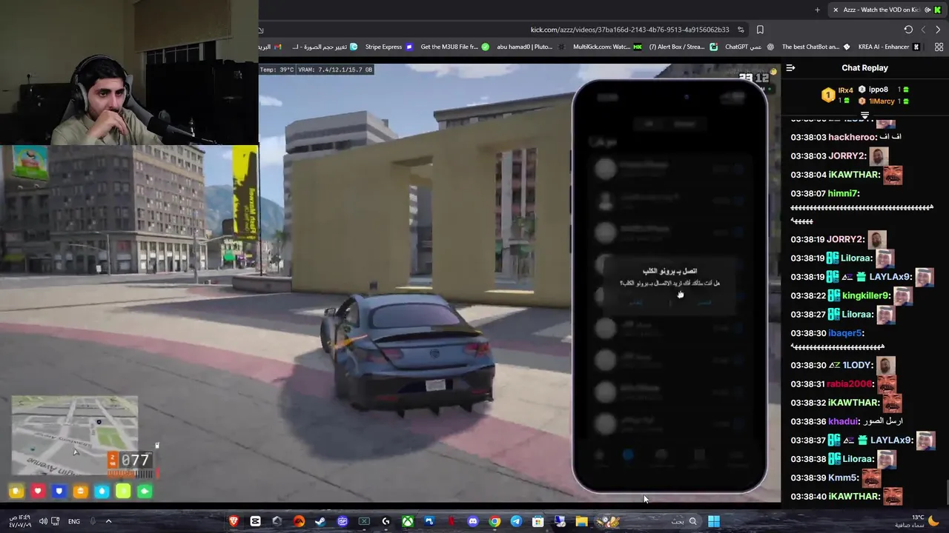
Task: Select 1lMarcy in the chat leaderboard
Action: click(x=884, y=101)
